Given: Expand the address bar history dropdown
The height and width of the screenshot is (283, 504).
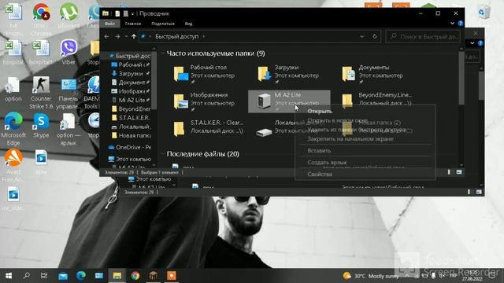Looking at the screenshot, I should click(x=362, y=37).
